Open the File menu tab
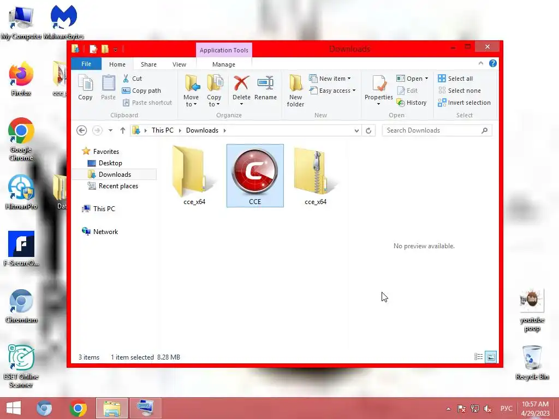 click(x=86, y=64)
